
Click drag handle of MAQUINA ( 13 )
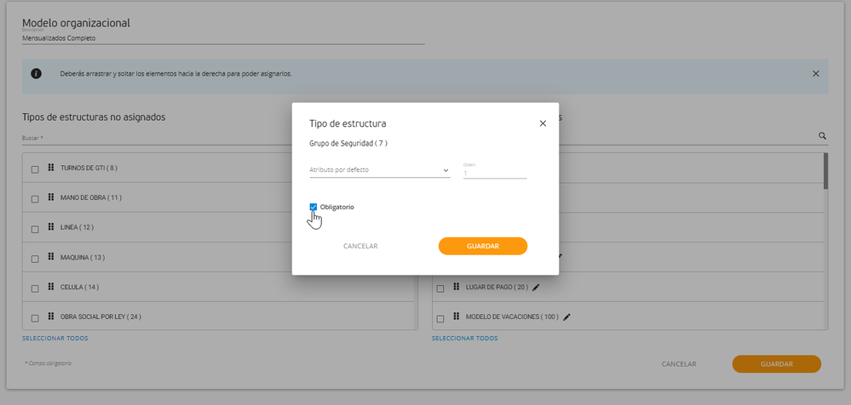click(x=50, y=256)
